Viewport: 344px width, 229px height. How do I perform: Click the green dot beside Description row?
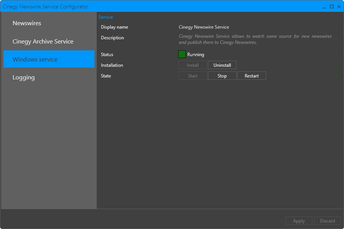click(336, 39)
